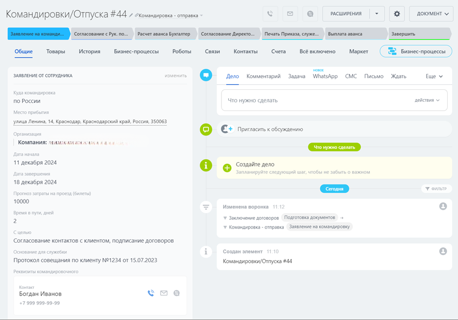458x320 pixels.
Task: Click the Бизнес-процессы button on the right
Action: coord(416,51)
